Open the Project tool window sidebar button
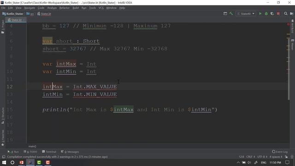Viewport: 295px width, 166px height. point(3,26)
